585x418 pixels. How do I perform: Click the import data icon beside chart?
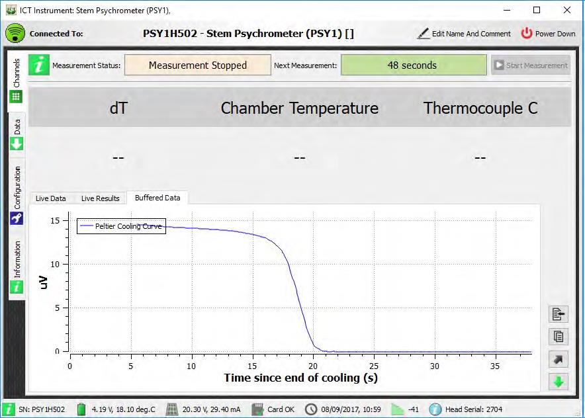click(x=558, y=315)
